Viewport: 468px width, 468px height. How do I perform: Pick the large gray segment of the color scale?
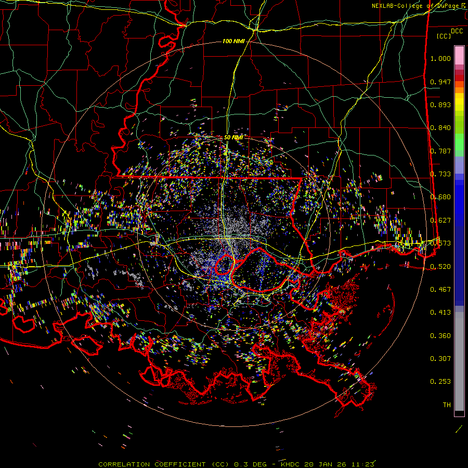click(x=459, y=361)
